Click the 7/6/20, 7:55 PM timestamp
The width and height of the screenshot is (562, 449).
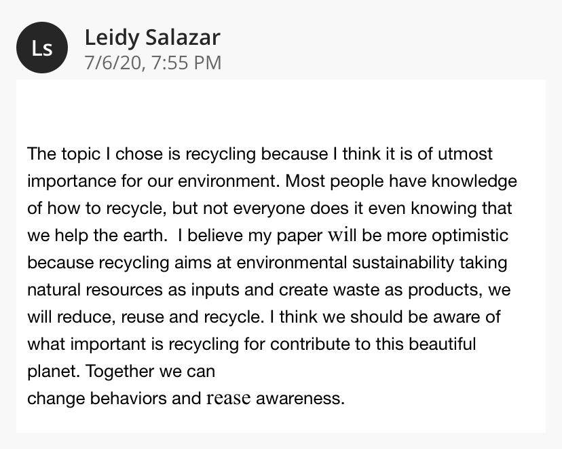point(153,62)
